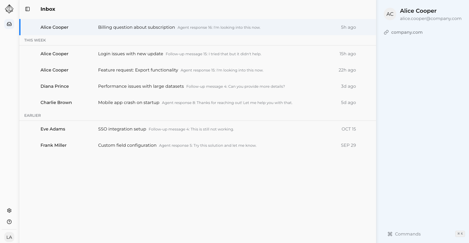Click alice.cooper@company.com email address
Screen dimensions: 469x243
(x=430, y=18)
